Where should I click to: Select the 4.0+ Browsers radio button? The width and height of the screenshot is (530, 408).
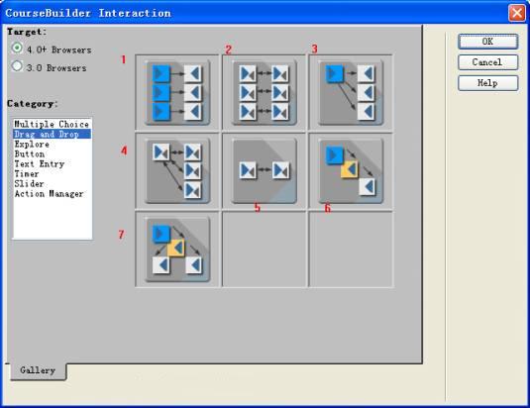[x=17, y=48]
